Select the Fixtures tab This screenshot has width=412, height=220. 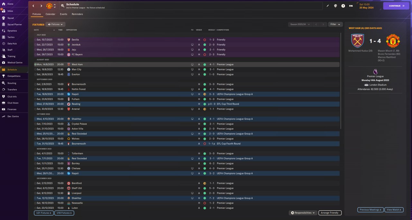[37, 14]
